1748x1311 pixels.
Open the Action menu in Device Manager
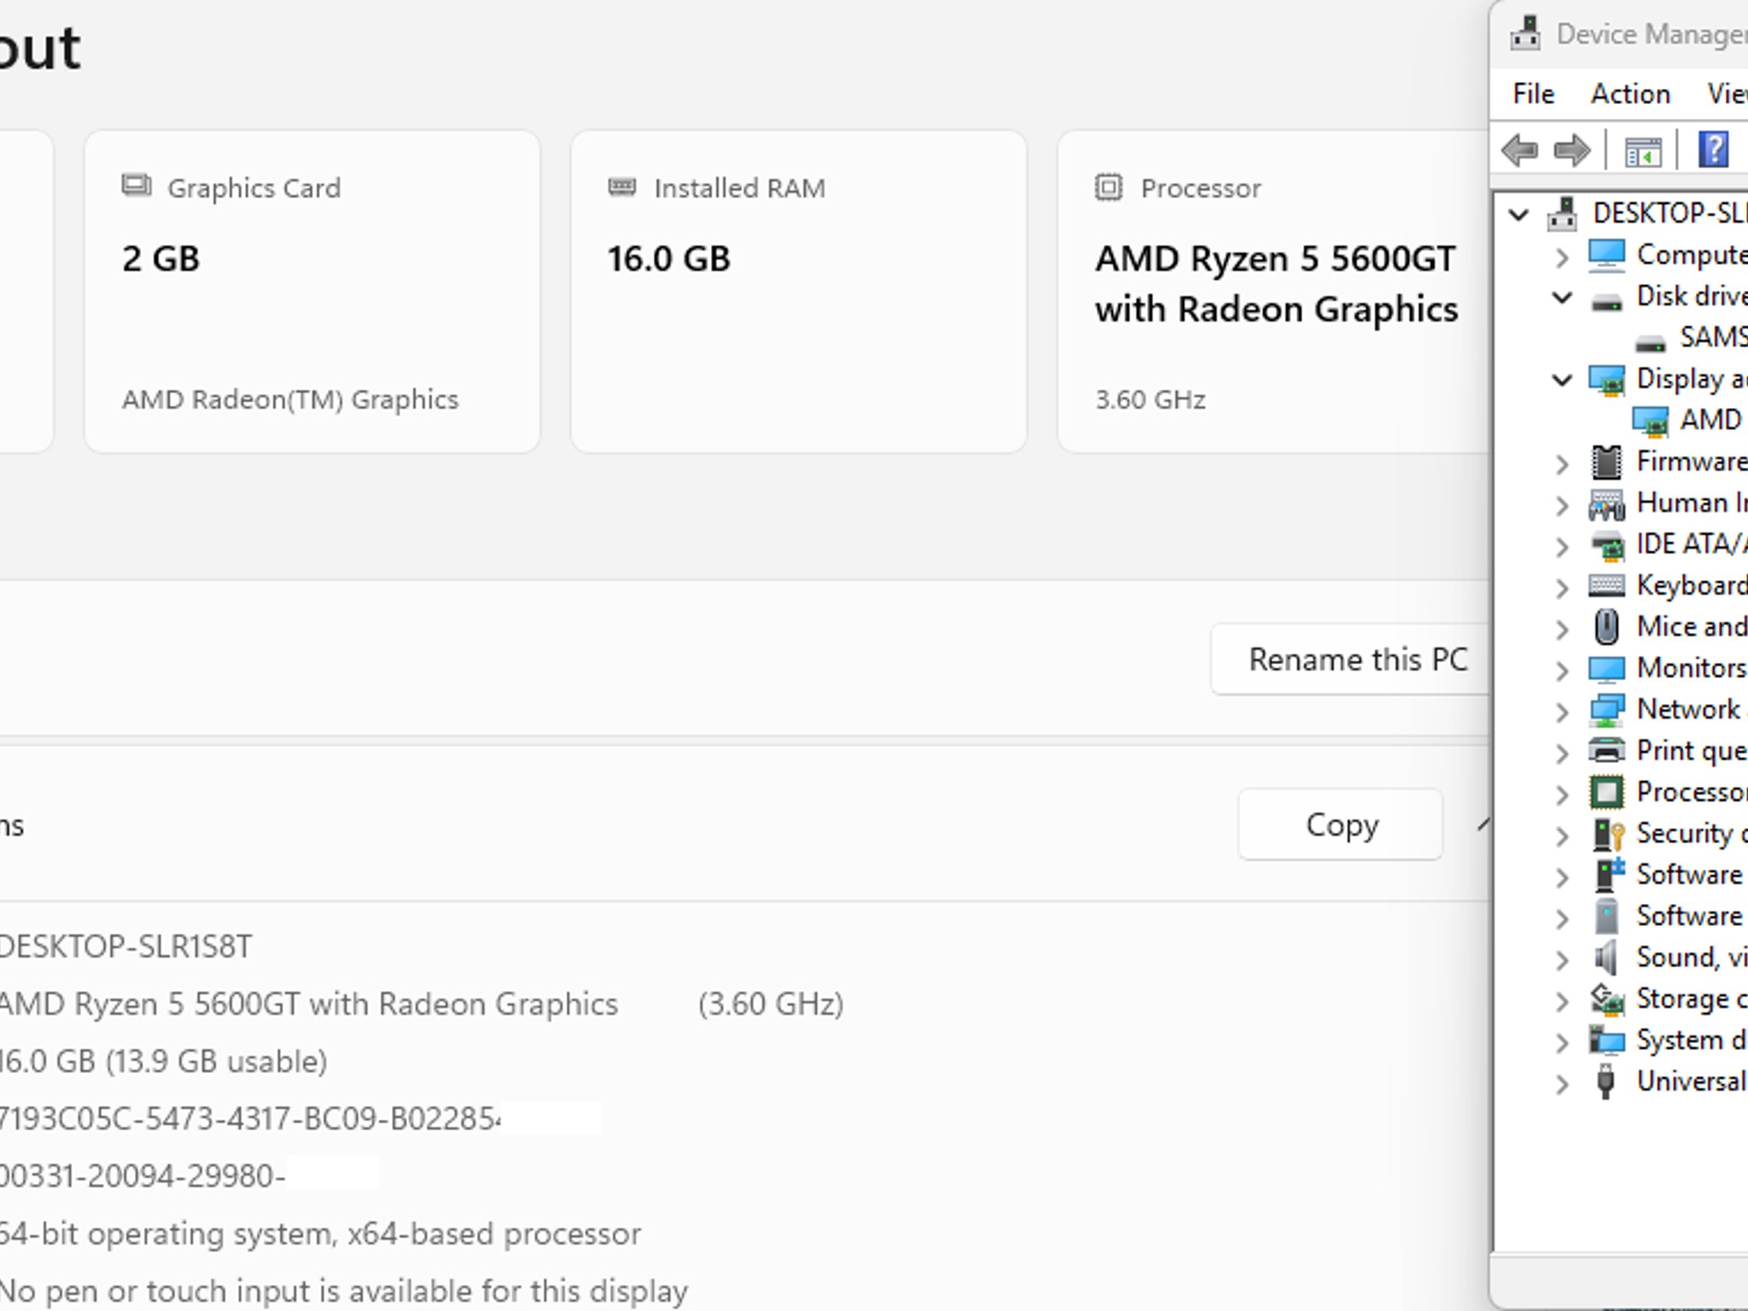tap(1630, 94)
